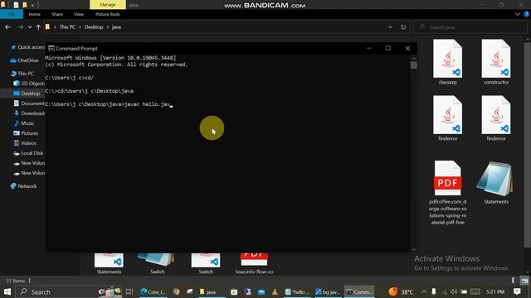Open the classexp Java file
This screenshot has width=531, height=298.
pos(447,62)
